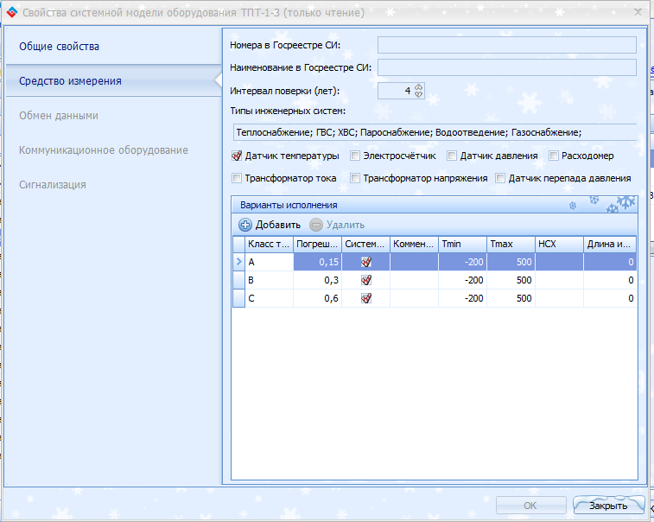The image size is (654, 522).
Task: Click the grey Удалить minus icon
Action: coord(316,225)
